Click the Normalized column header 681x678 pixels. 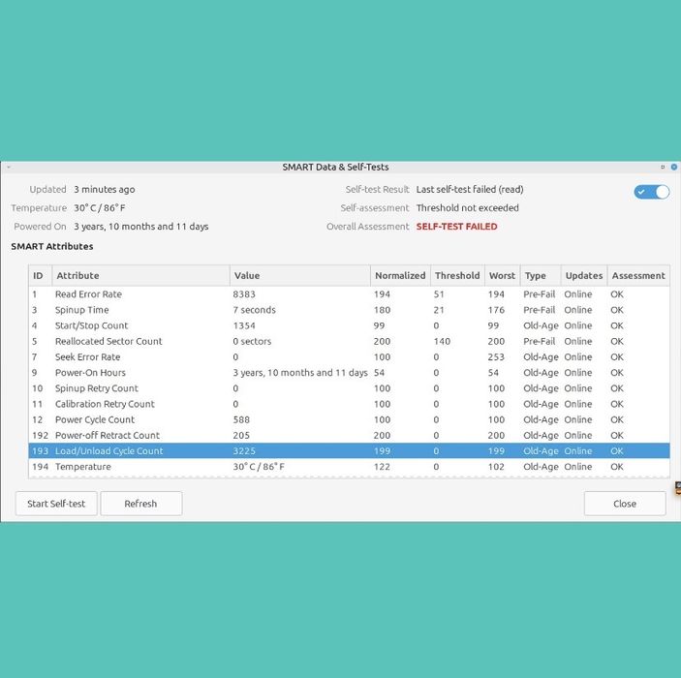(x=400, y=275)
